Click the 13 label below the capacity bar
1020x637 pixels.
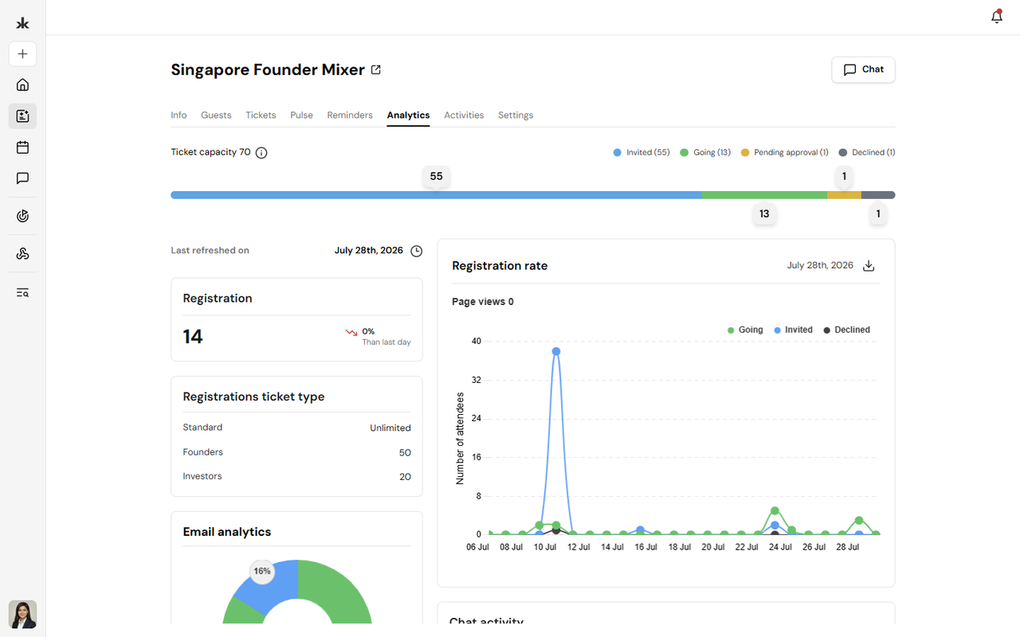coord(764,213)
